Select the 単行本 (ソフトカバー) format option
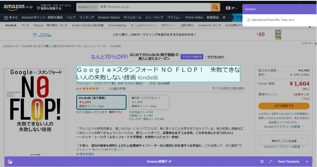The image size is (317, 167). tap(149, 102)
